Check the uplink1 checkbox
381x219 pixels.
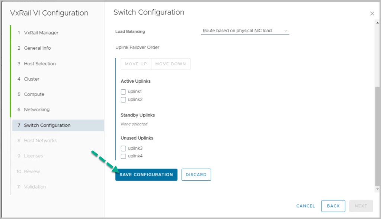[124, 92]
